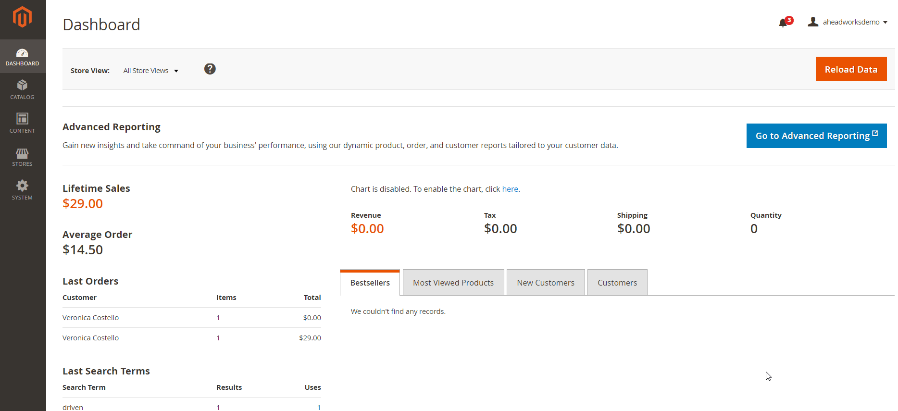Screen dimensions: 898x411
Task: Open the Stores sidebar menu
Action: click(22, 157)
